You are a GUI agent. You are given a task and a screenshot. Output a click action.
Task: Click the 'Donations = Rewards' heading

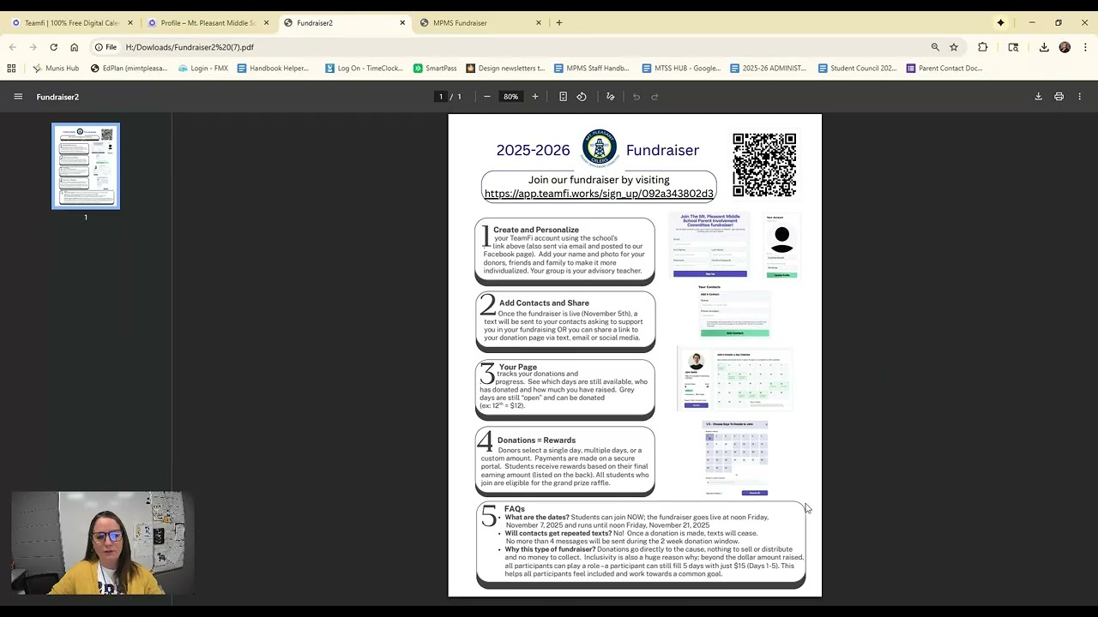(536, 440)
